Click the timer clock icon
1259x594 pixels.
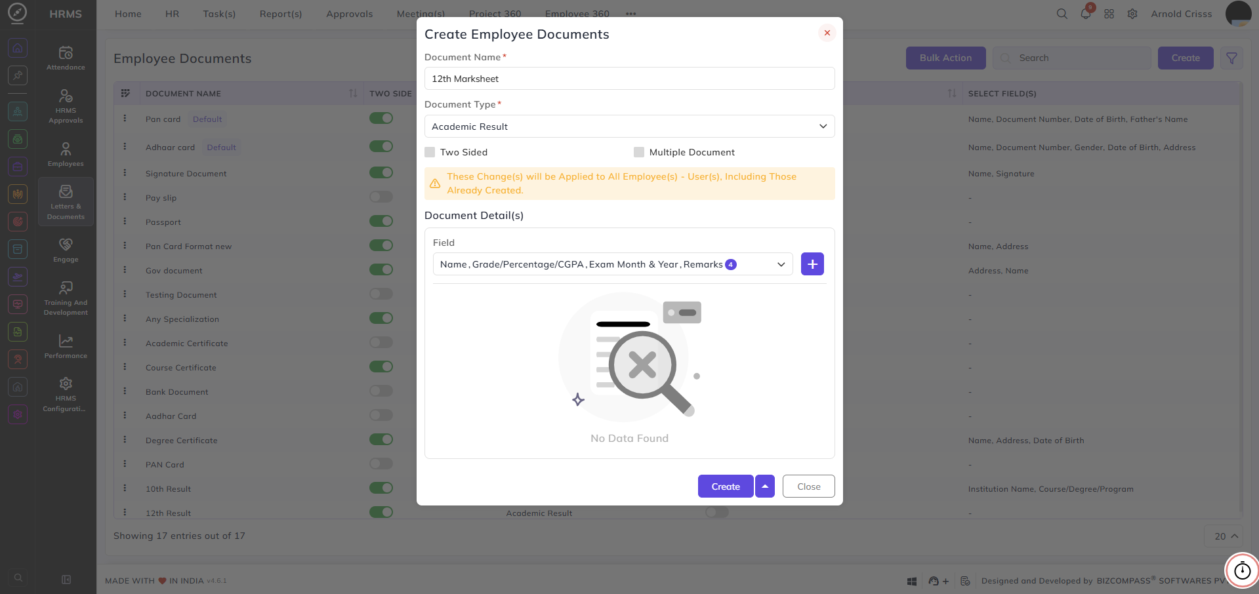[1242, 571]
